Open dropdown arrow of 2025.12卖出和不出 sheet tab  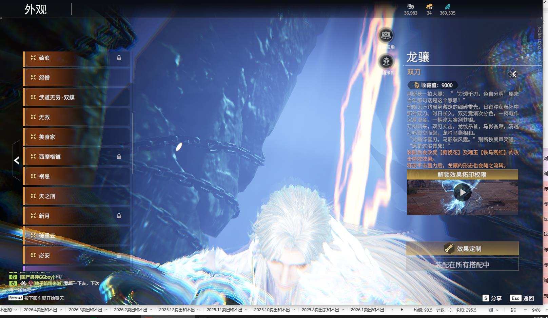(198, 310)
